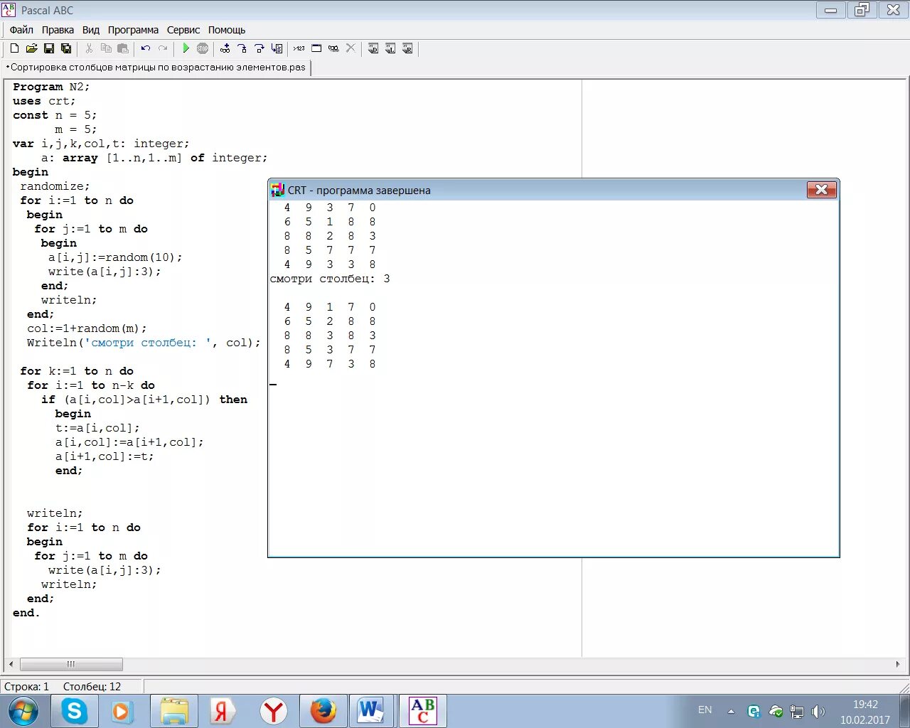
Task: Select the Сортировка столбцов матрицы file tab
Action: 156,68
